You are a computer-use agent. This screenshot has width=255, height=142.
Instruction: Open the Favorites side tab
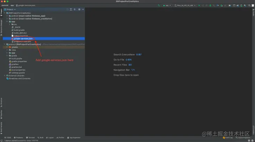pyautogui.click(x=1, y=114)
